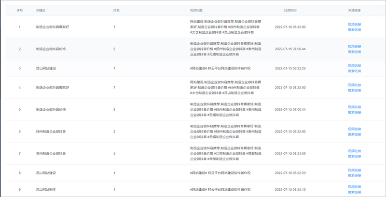Click rank value 5 in 常州制造企业做抖音 row
The width and height of the screenshot is (386, 197).
(x=114, y=154)
